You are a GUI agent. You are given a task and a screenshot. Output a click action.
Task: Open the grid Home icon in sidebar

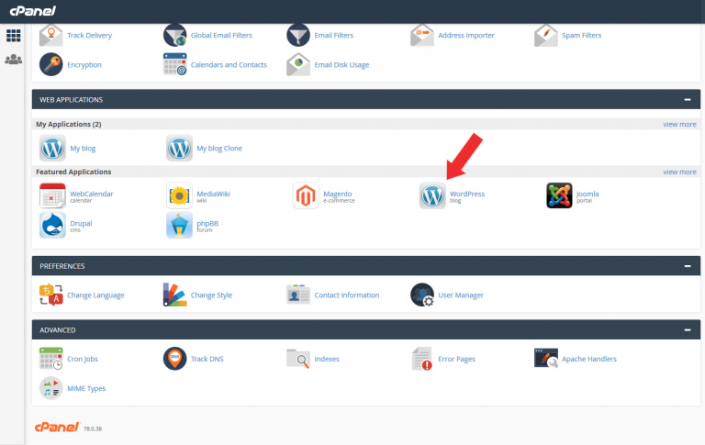point(14,37)
